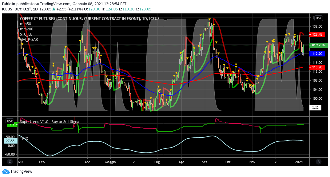Click the TradingView cloud logo icon

tap(6, 171)
